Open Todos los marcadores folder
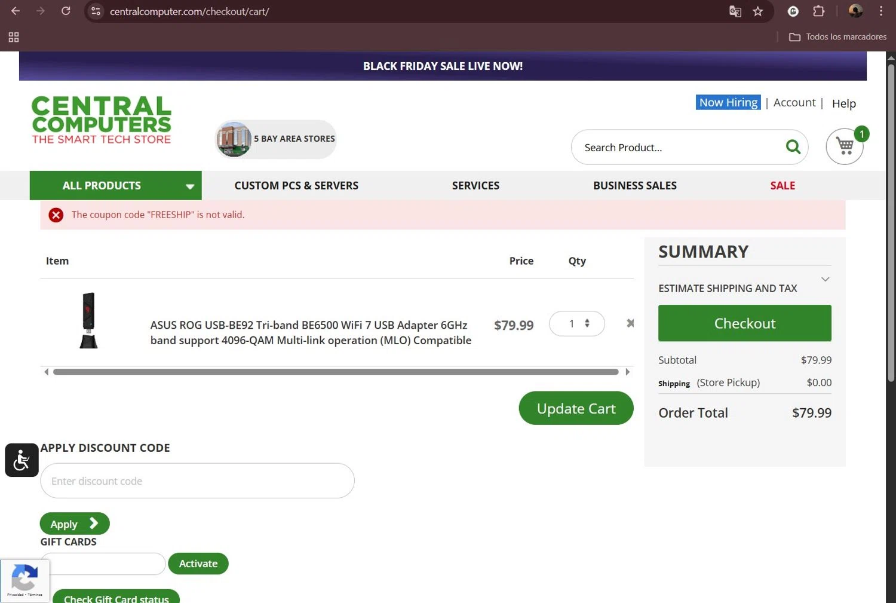This screenshot has height=603, width=896. pos(837,36)
